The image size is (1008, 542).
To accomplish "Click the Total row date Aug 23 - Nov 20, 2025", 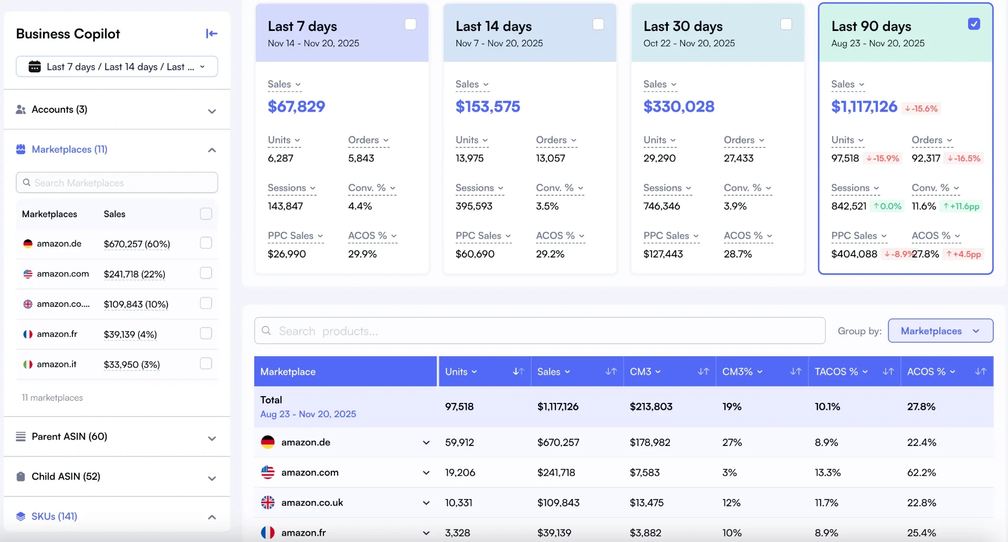I will pyautogui.click(x=308, y=414).
